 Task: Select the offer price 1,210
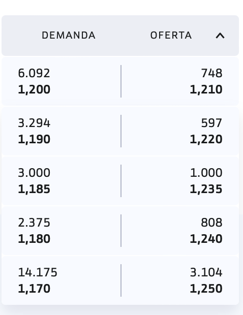(x=206, y=89)
